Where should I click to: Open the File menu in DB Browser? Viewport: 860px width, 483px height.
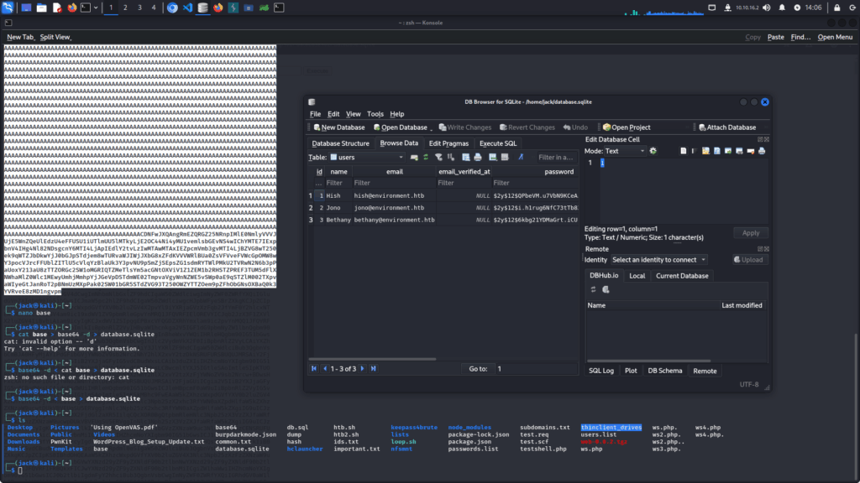[x=316, y=114]
